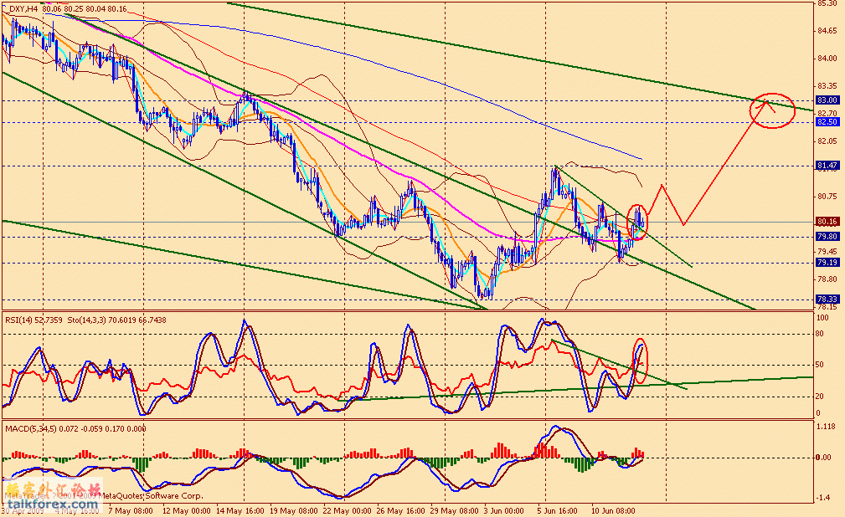The height and width of the screenshot is (517, 845).
Task: Select the 82.50 highlighted price level tag
Action: pyautogui.click(x=827, y=122)
